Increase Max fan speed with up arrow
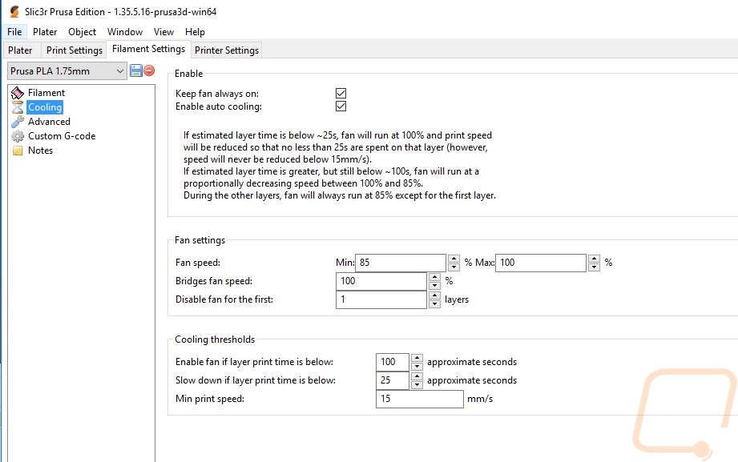Viewport: 738px width, 462px height. tap(594, 259)
